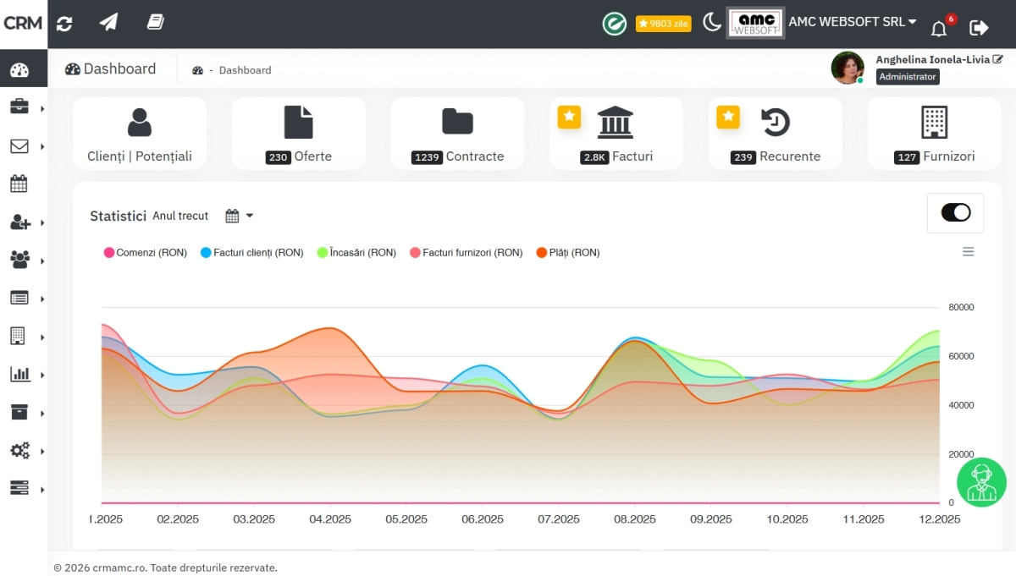Screen dimensions: 1016x576
Task: Toggle the star on Facturi card
Action: (569, 117)
